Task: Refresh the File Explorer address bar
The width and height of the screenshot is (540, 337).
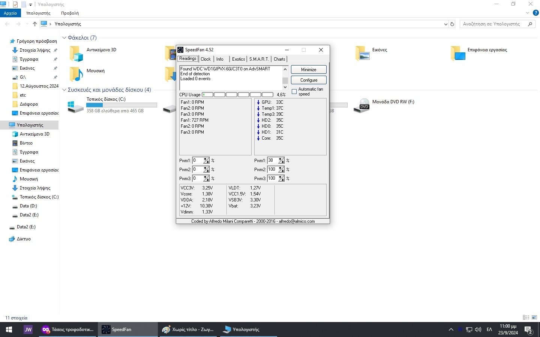Action: 452,24
